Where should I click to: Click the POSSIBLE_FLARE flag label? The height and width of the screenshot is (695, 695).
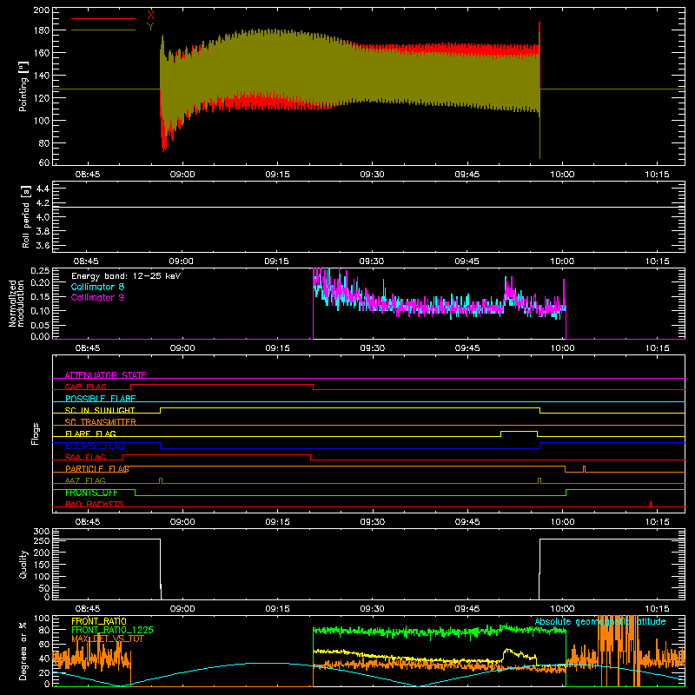pos(100,399)
